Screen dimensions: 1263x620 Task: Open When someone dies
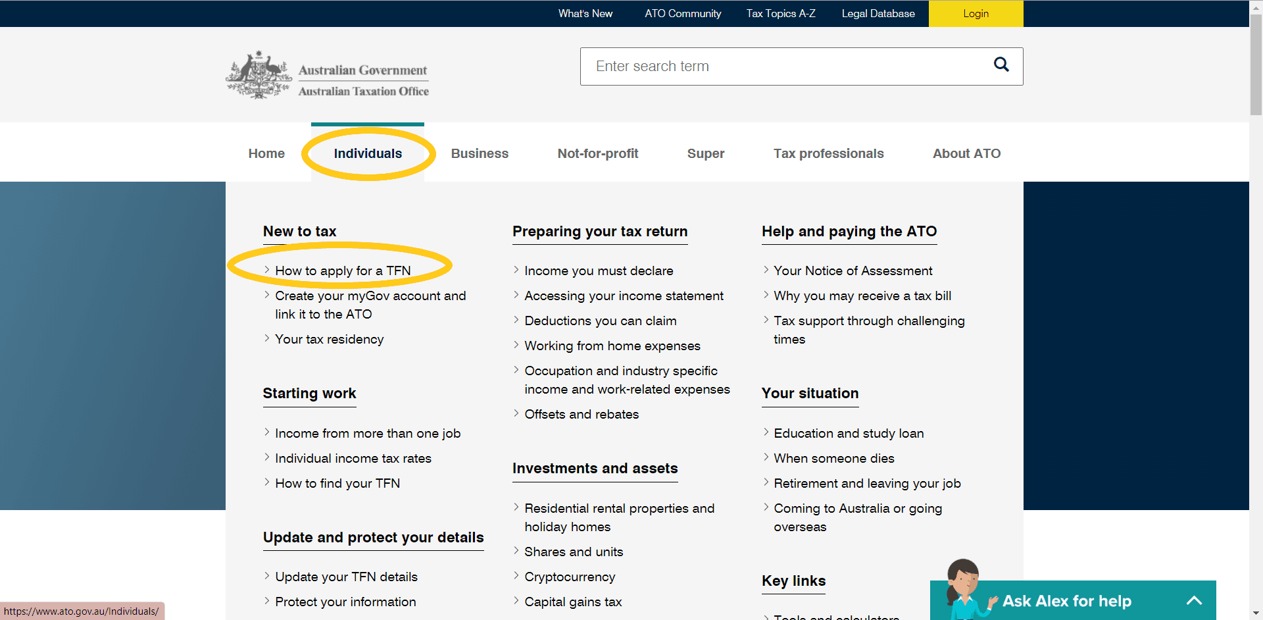click(x=834, y=459)
